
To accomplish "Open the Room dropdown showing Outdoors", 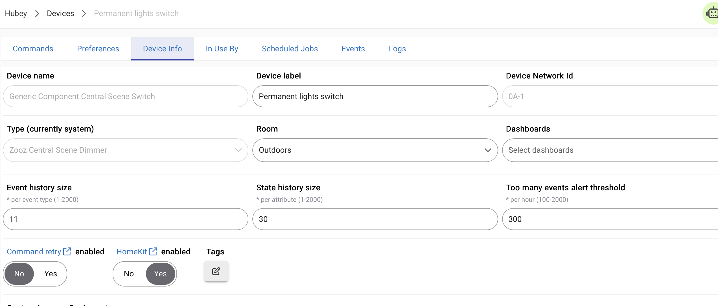I will click(375, 150).
